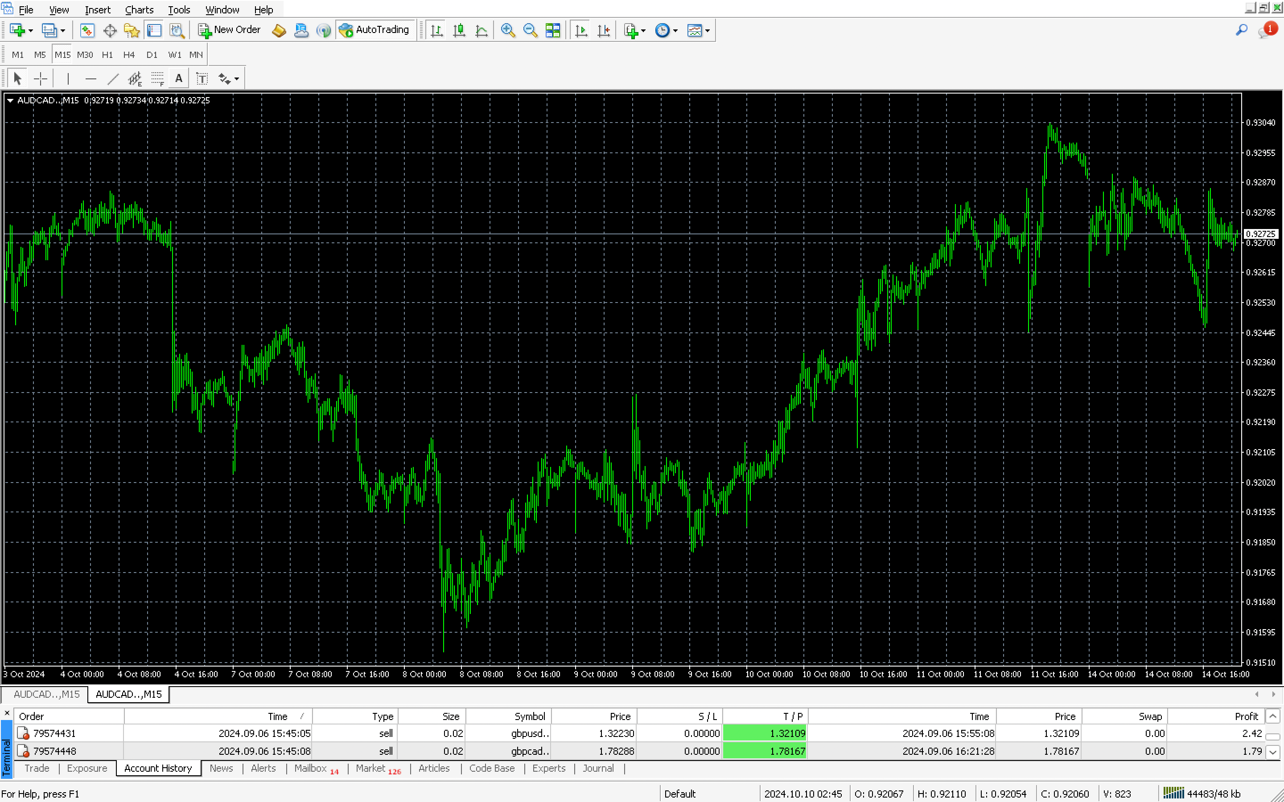
Task: Open the arrows objects dropdown
Action: click(x=237, y=79)
